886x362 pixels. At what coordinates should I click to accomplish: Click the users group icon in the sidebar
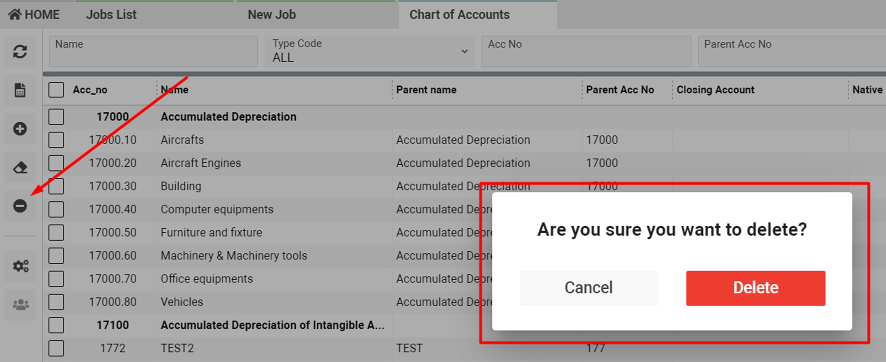pyautogui.click(x=20, y=305)
